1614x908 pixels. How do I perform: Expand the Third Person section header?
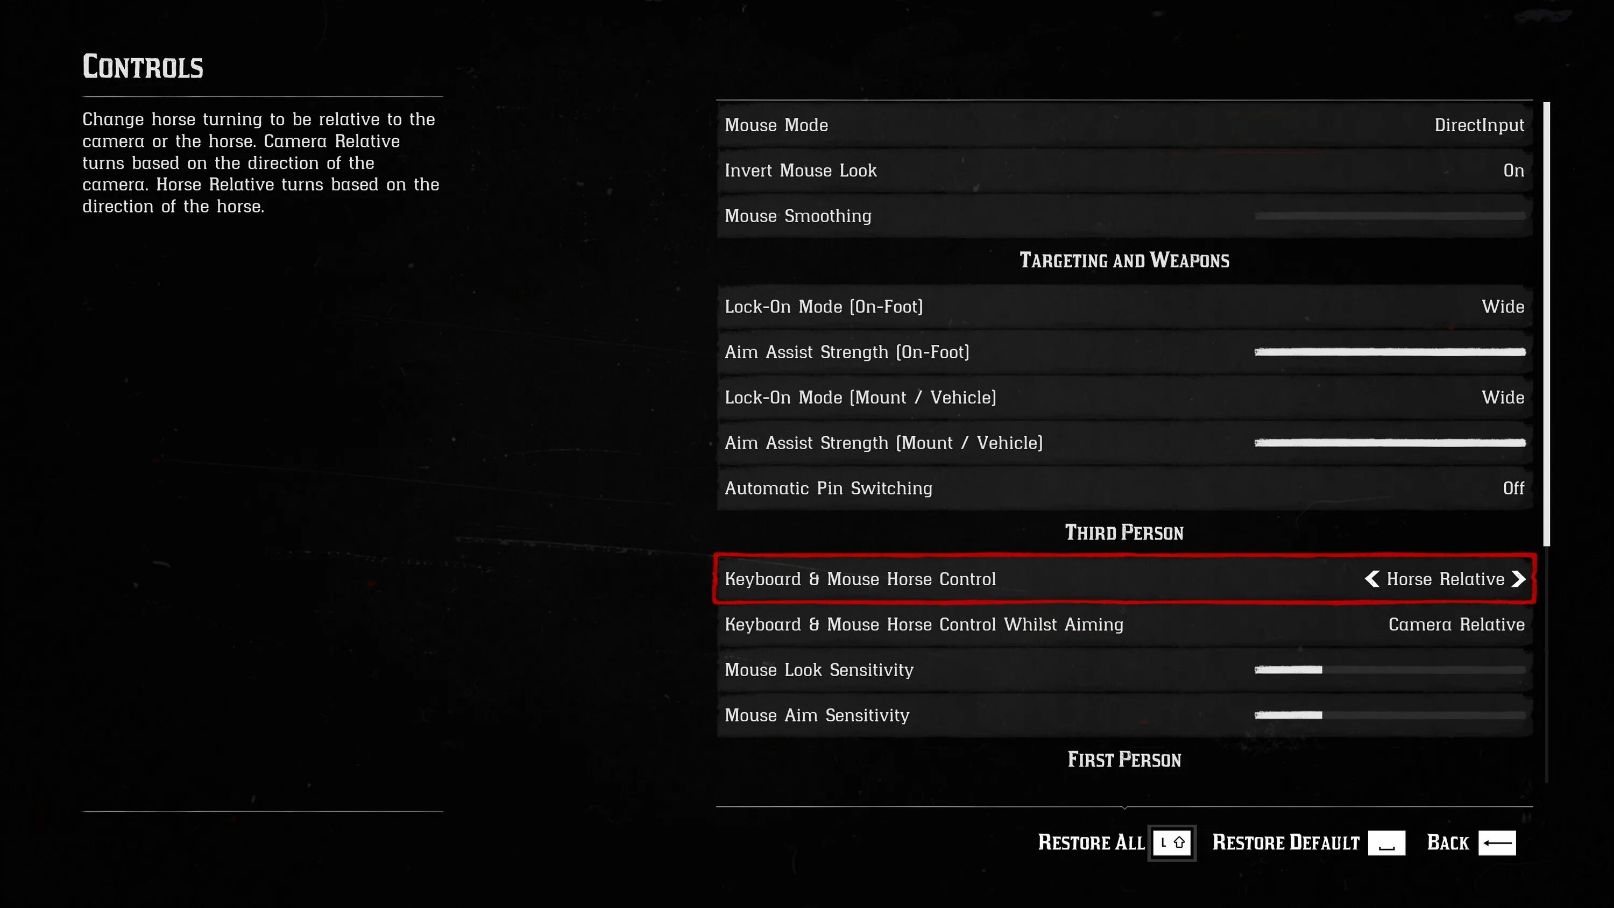pyautogui.click(x=1124, y=533)
